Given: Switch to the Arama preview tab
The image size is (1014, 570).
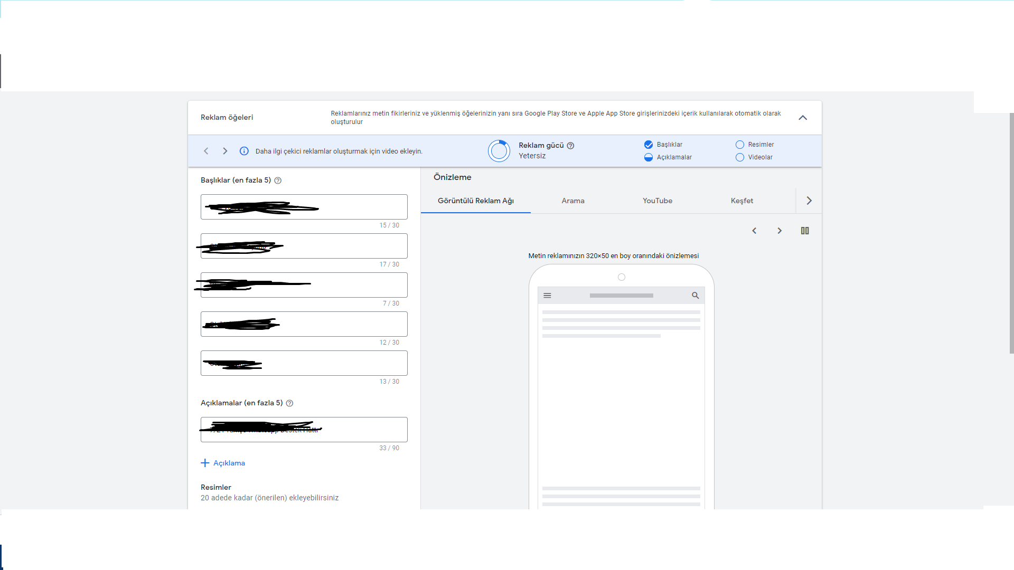Looking at the screenshot, I should [x=573, y=201].
